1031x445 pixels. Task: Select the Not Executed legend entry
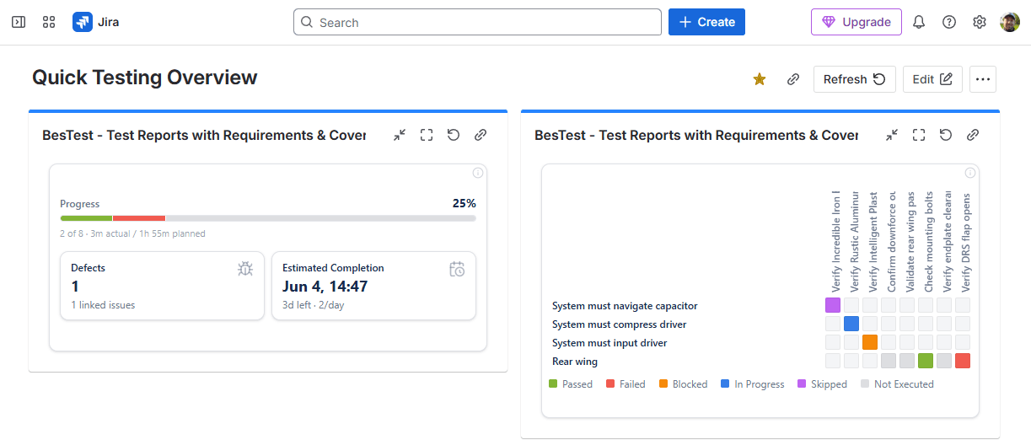(897, 384)
